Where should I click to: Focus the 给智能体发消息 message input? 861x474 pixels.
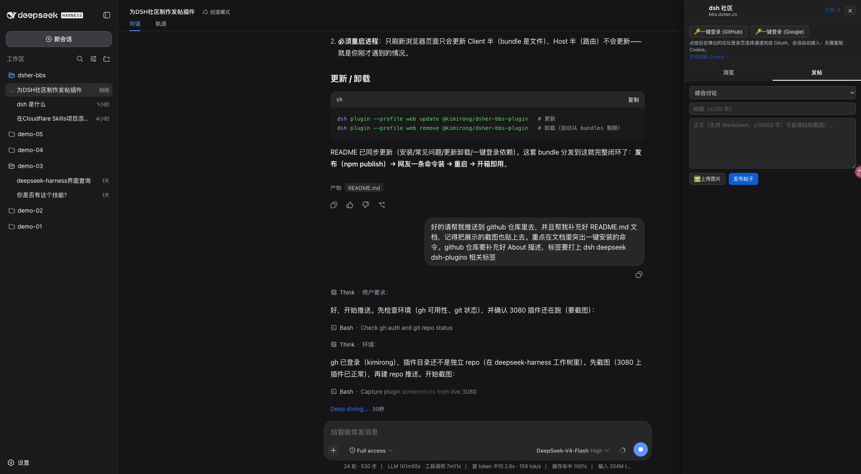pos(487,432)
